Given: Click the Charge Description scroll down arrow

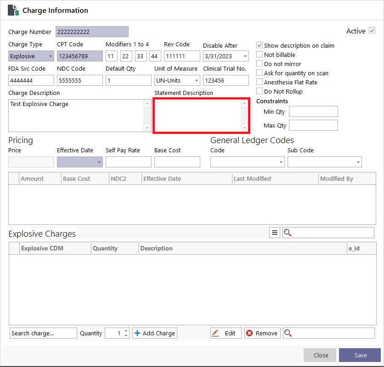Looking at the screenshot, I should coord(147,128).
